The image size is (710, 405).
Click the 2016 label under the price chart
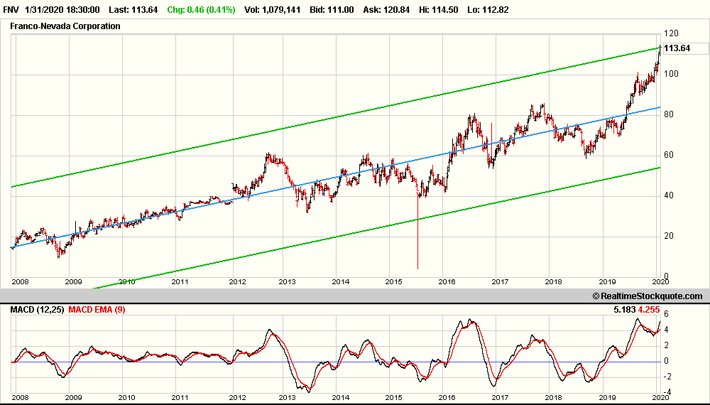tap(447, 282)
